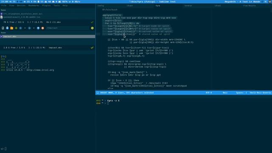
Task: Click the orange folder tree toolbar icon
Action: pos(11,28)
